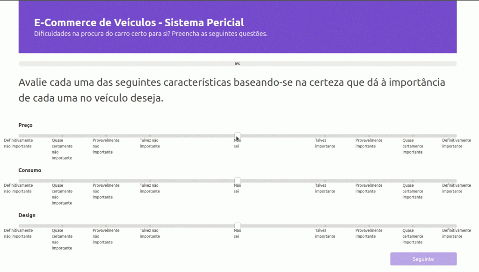This screenshot has width=479, height=272.
Task: Select the Consumo slider handle
Action: (238, 181)
